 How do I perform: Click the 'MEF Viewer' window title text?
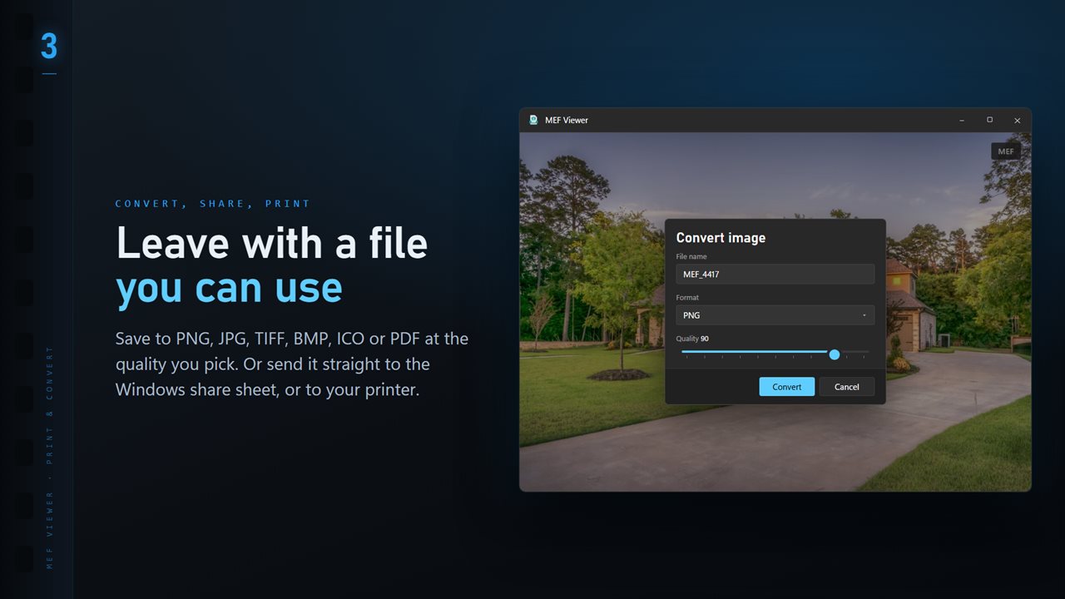[x=567, y=120]
